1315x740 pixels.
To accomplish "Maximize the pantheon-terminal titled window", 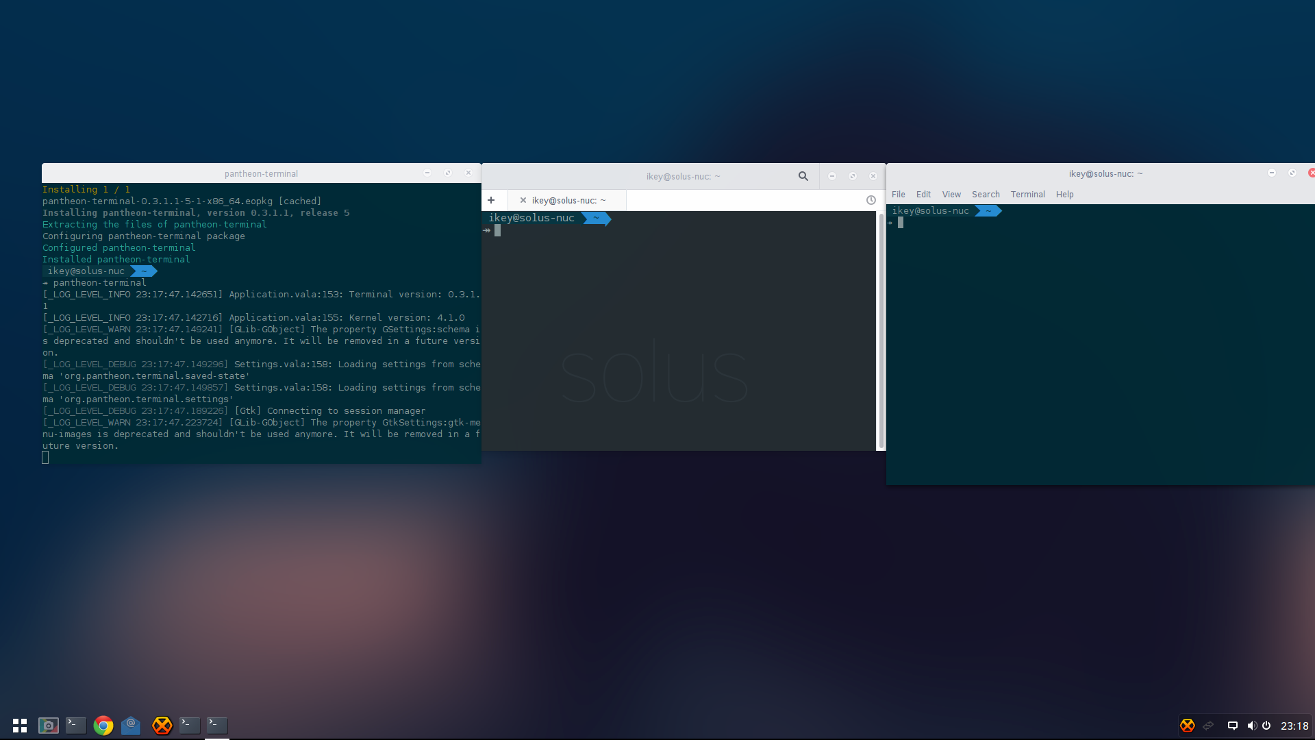I will pyautogui.click(x=448, y=173).
